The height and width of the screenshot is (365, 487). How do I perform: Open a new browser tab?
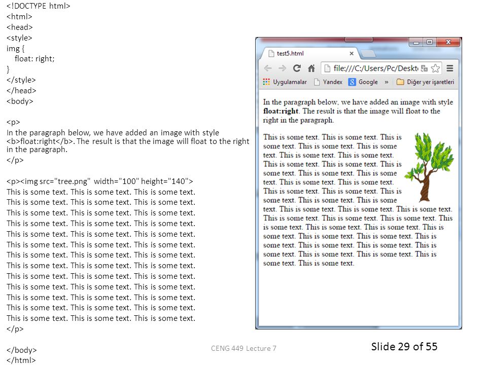369,54
